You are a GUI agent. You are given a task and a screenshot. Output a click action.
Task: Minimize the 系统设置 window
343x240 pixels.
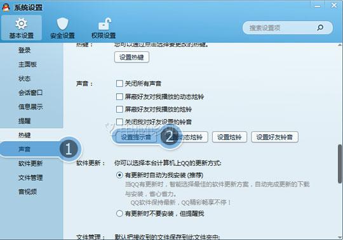pos(318,6)
